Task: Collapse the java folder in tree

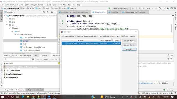Action: pyautogui.click(x=12, y=31)
